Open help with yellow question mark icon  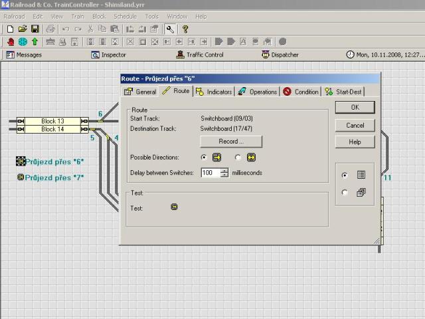[185, 29]
